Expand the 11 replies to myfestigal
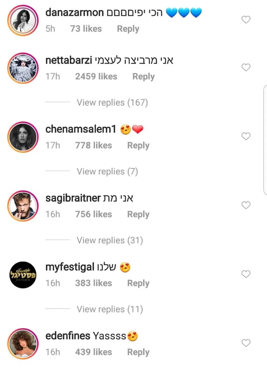 click(110, 309)
